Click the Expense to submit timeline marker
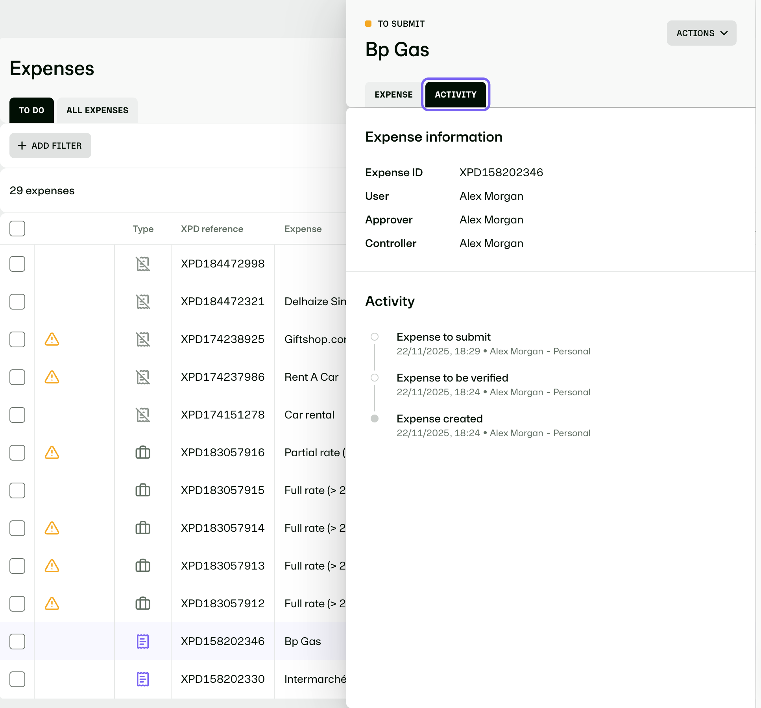 [375, 337]
